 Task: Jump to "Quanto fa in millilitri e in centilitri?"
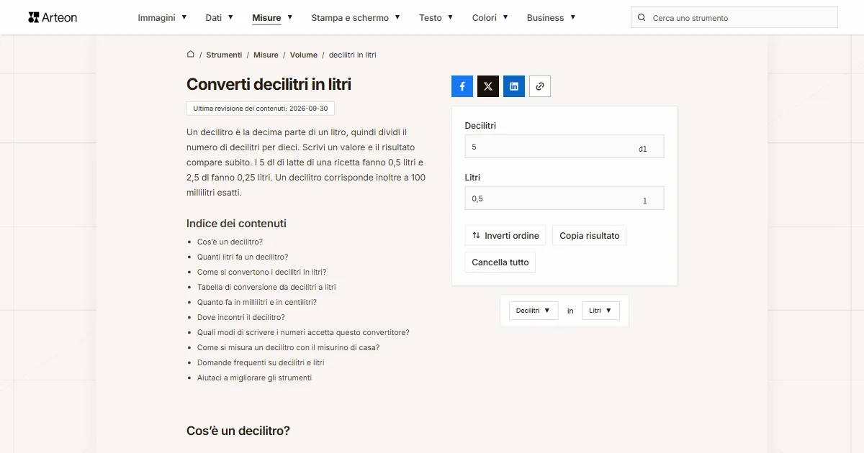(257, 302)
